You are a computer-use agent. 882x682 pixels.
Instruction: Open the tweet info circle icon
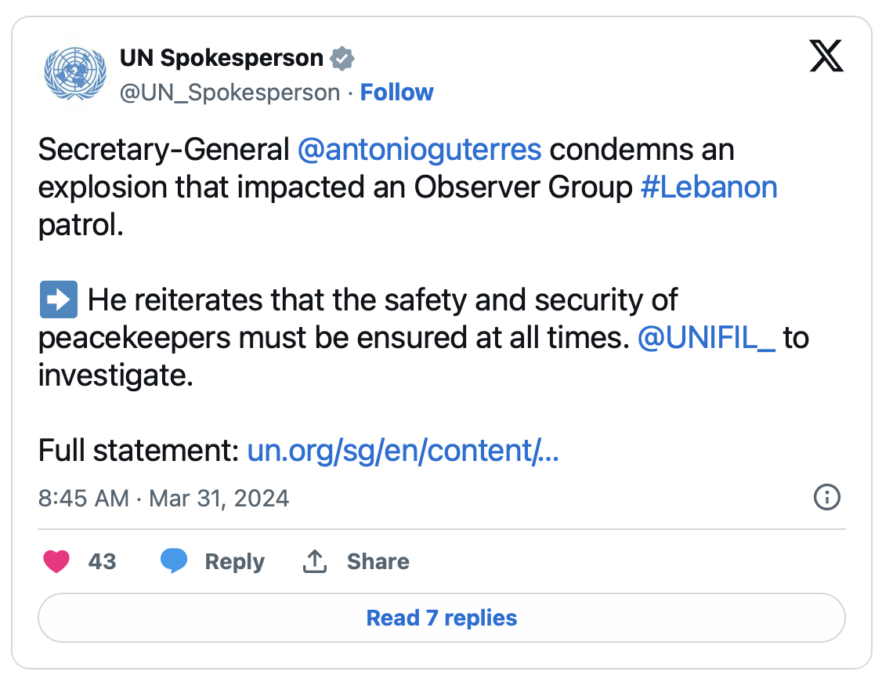[827, 497]
